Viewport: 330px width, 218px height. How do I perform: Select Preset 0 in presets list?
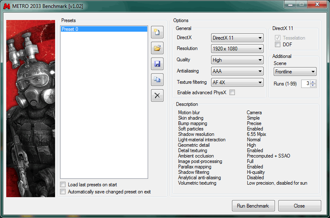pos(104,29)
